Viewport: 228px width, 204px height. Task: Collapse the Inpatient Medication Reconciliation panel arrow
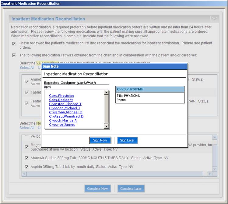214,19
